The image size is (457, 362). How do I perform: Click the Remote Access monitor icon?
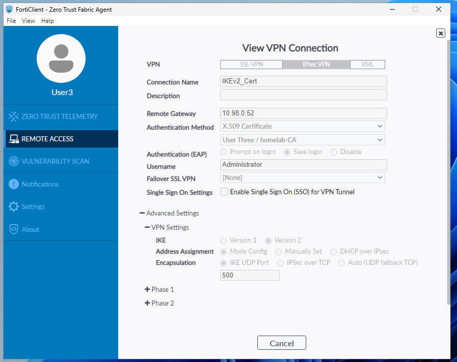point(13,139)
